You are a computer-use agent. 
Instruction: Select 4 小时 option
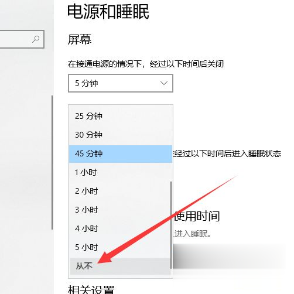pos(121,228)
